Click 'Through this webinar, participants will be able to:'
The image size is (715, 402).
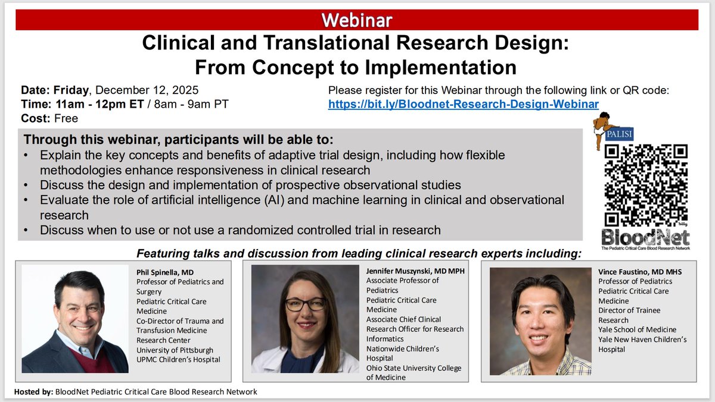[179, 140]
